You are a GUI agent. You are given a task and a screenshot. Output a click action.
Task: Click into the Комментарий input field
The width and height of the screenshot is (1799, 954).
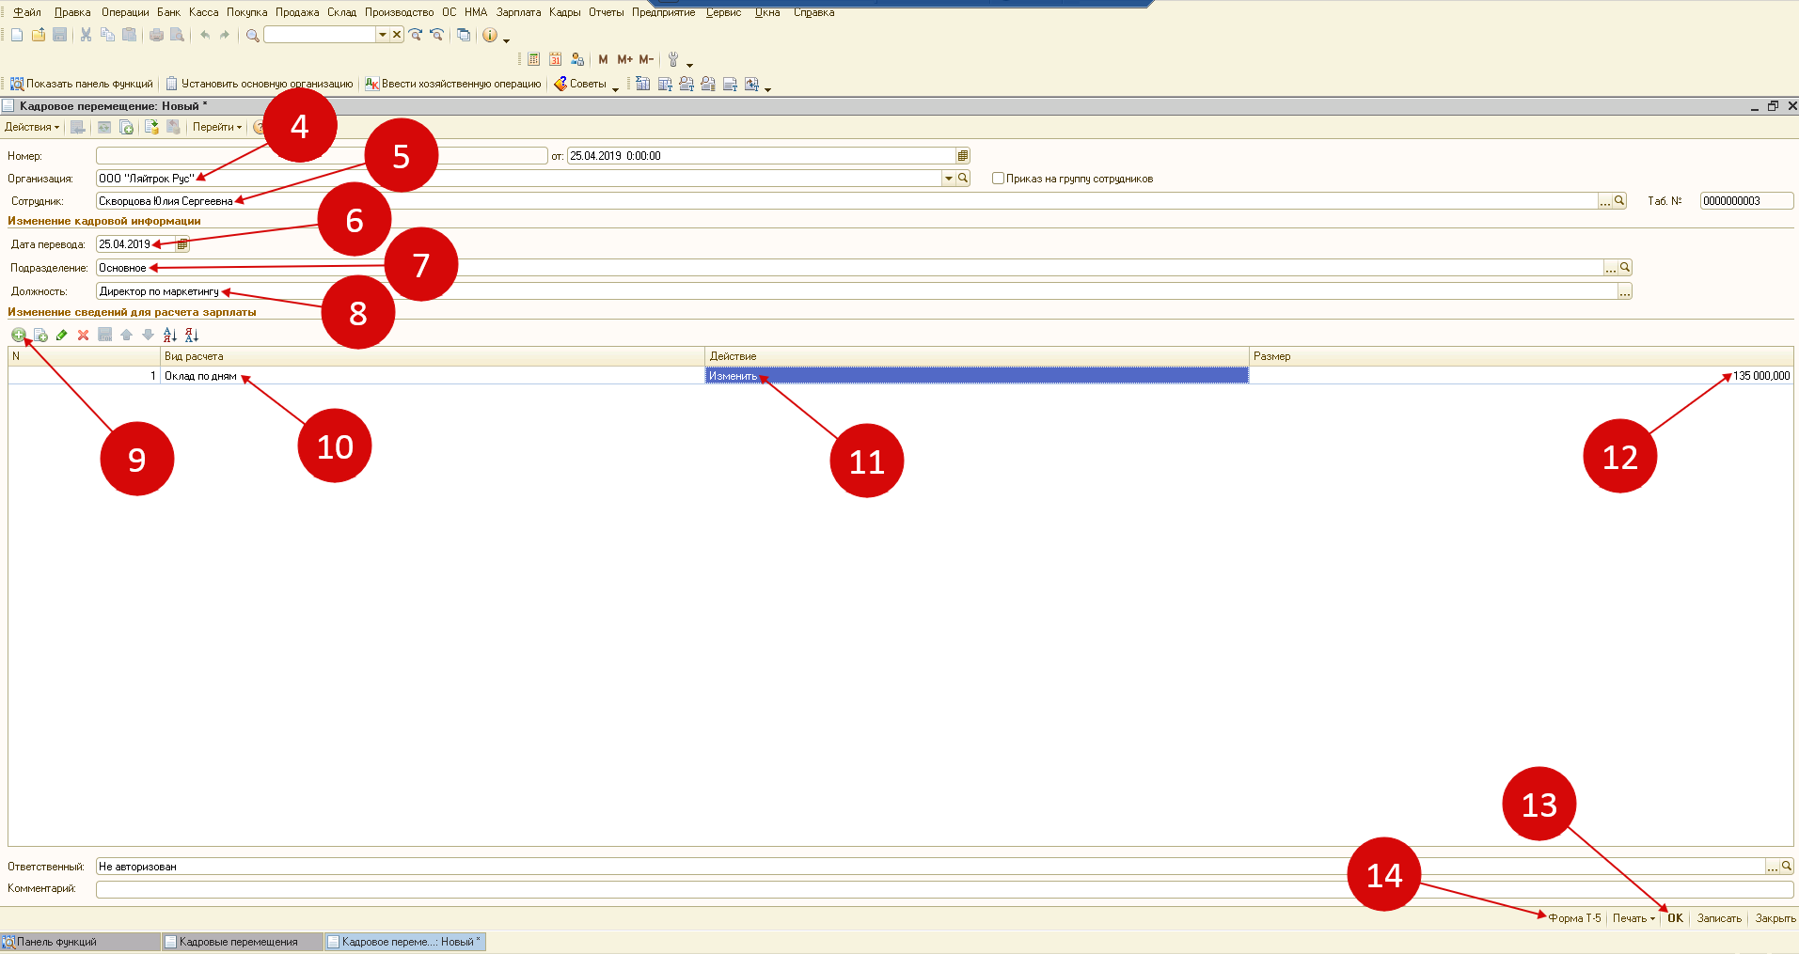(x=944, y=889)
